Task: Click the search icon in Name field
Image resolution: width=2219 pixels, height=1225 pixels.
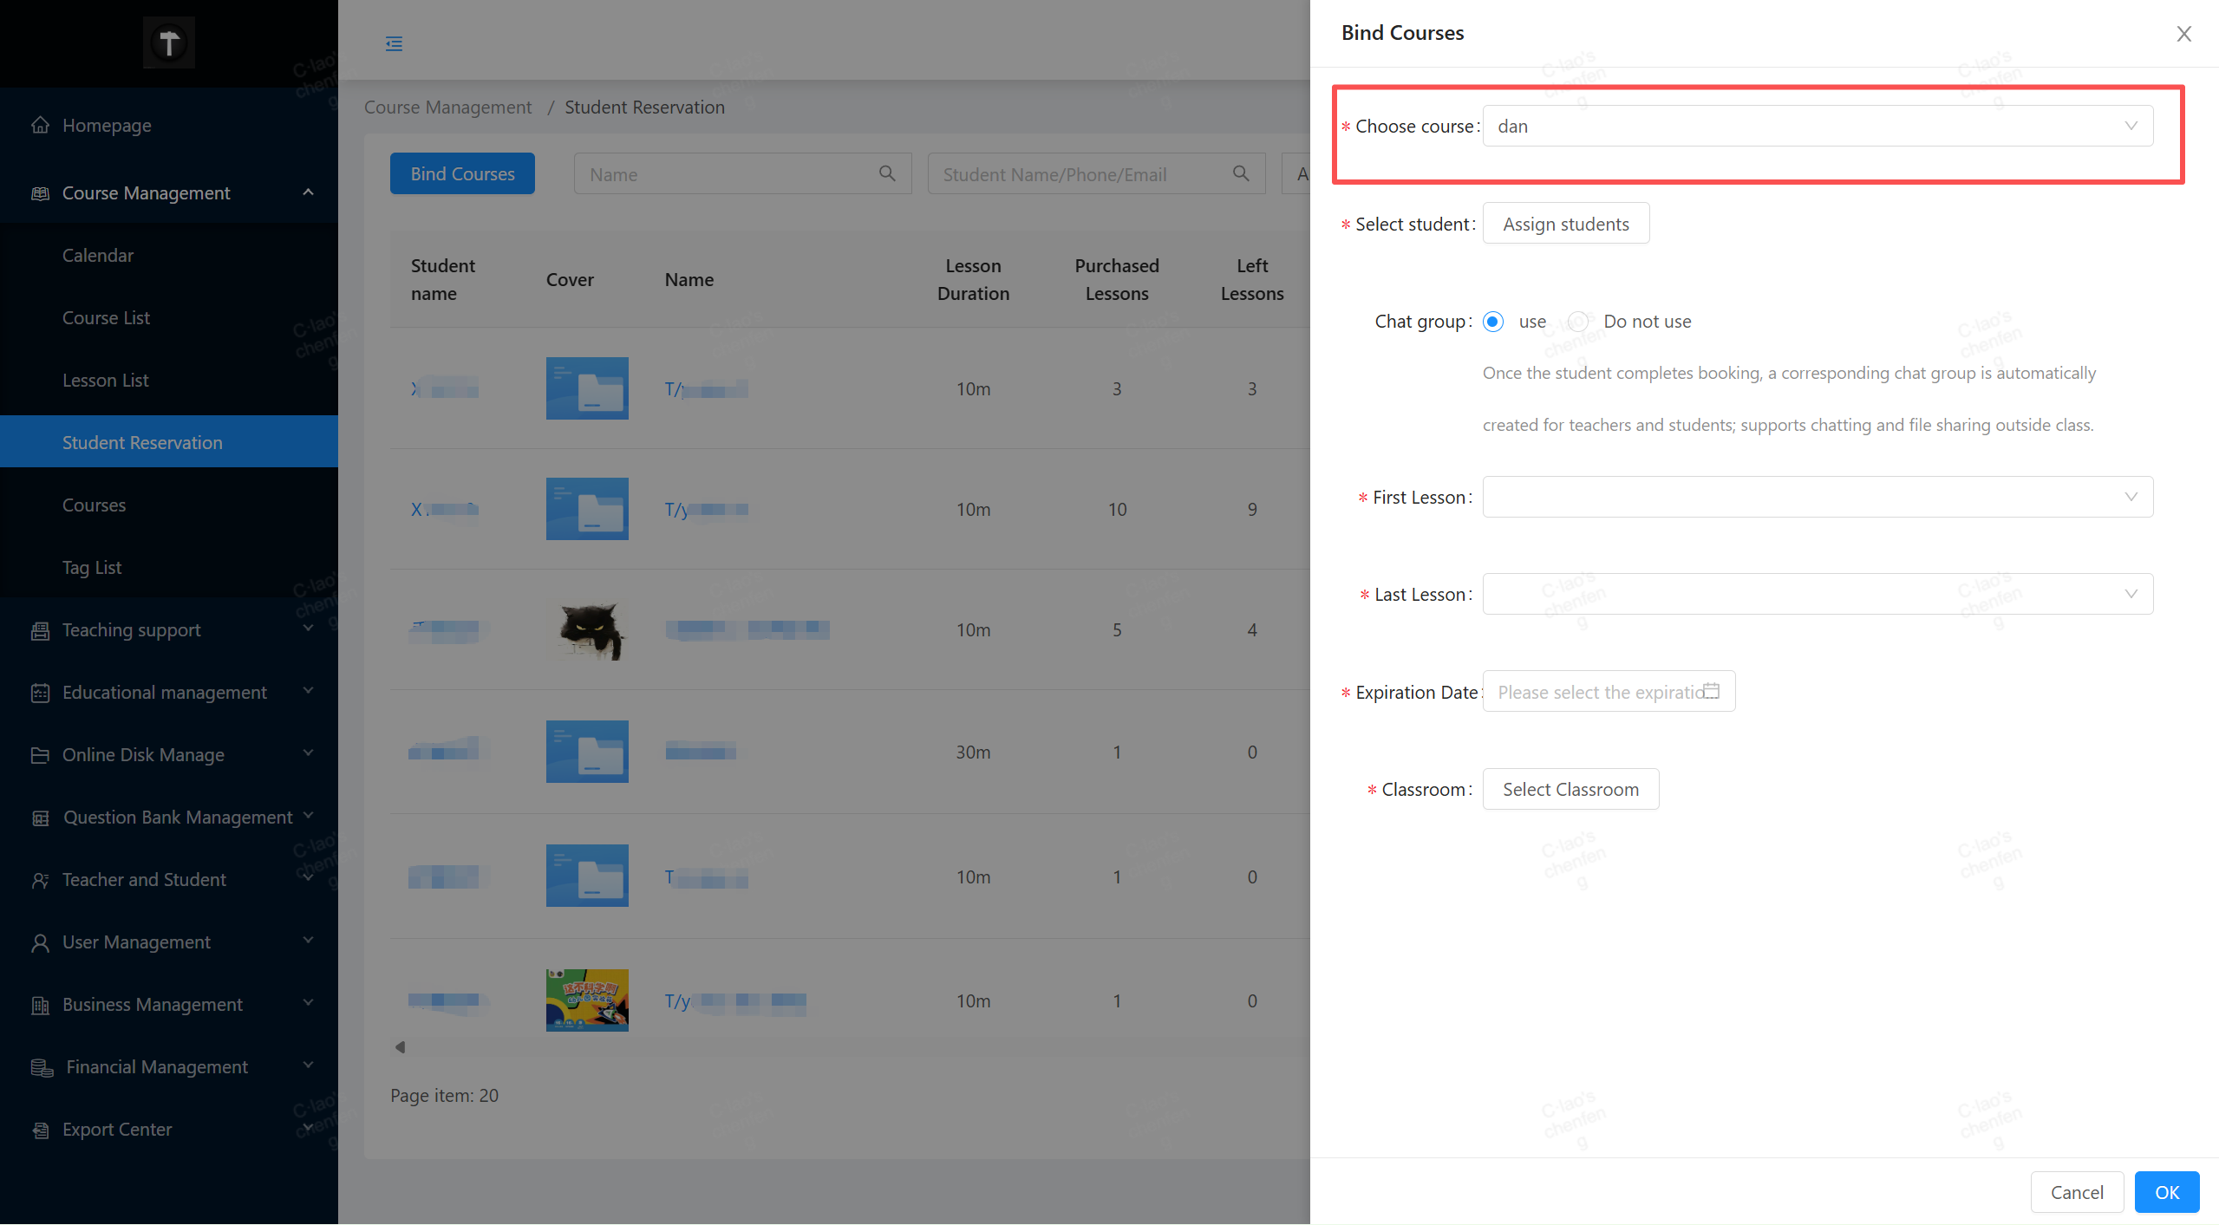Action: pos(886,173)
